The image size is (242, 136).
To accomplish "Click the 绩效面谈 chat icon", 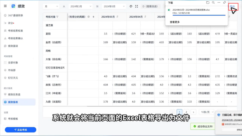I will click(5, 46).
